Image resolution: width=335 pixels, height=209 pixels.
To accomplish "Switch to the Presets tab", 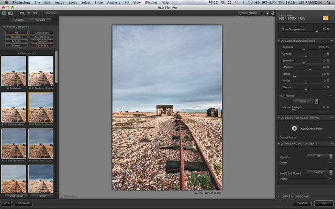I will pos(19,20).
